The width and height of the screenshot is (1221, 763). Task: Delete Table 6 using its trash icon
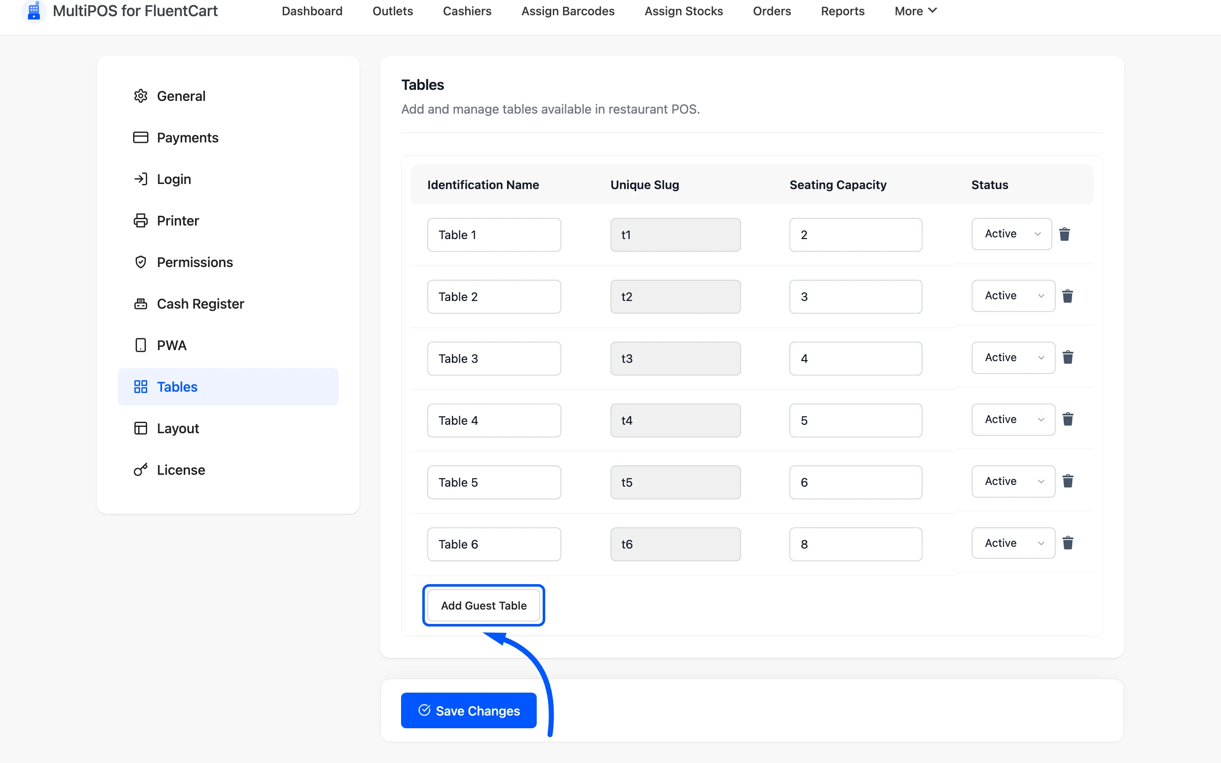pos(1068,543)
